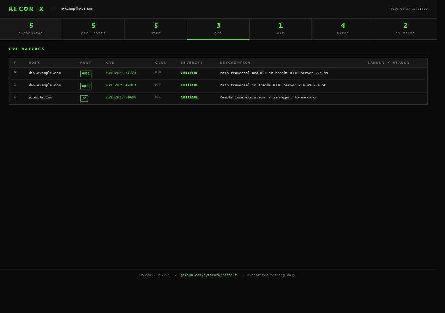Click the CVE column header
The height and width of the screenshot is (313, 445).
(x=110, y=63)
